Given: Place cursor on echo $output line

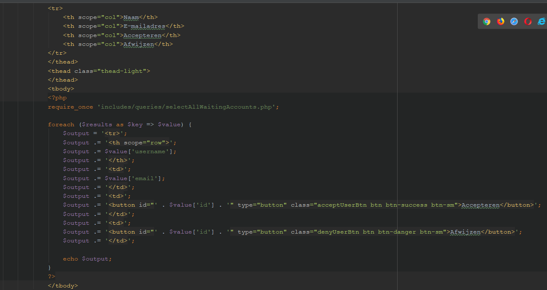Looking at the screenshot, I should coord(87,259).
